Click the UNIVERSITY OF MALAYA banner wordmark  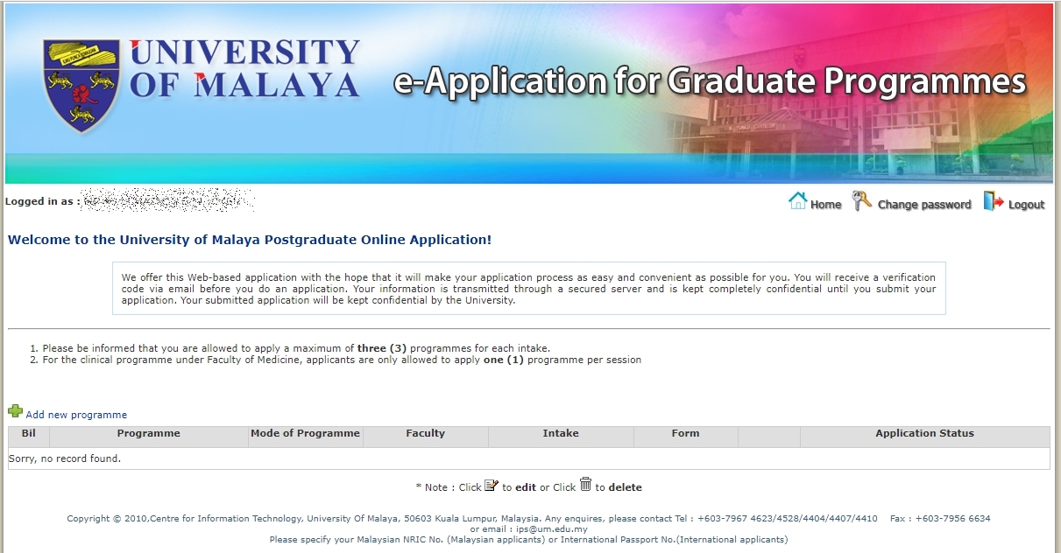[244, 68]
